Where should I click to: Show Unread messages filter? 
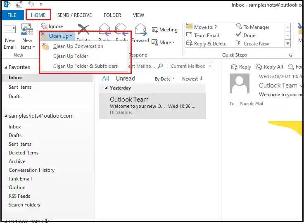[x=126, y=78]
